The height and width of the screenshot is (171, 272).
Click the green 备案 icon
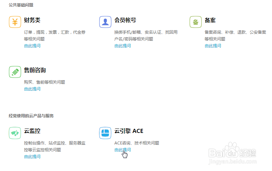coord(196,22)
